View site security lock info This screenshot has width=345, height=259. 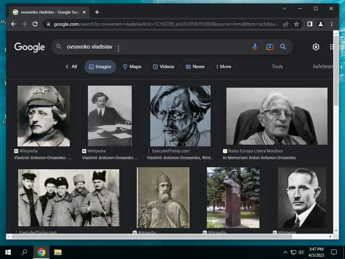(x=49, y=24)
